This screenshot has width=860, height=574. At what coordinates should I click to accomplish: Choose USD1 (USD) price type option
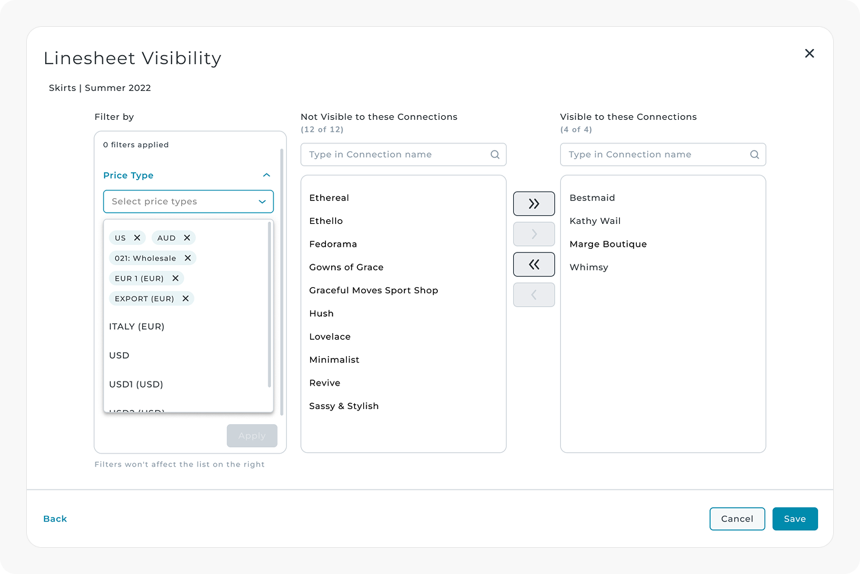click(136, 384)
